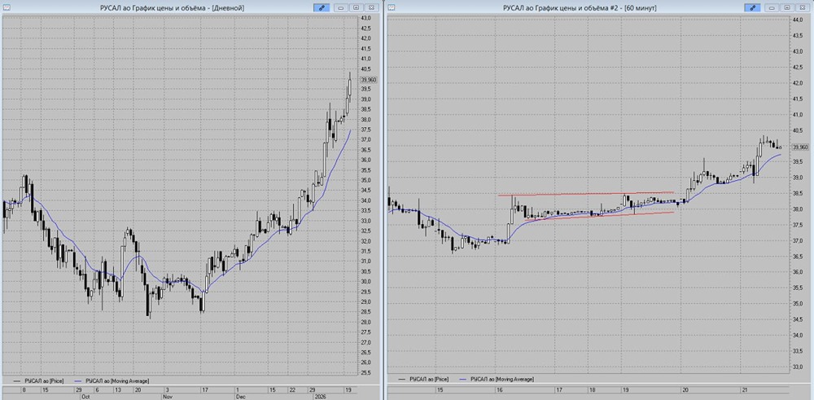This screenshot has height=400, width=814.
Task: Click date '18' on the 60-minute time axis
Action: coord(592,389)
